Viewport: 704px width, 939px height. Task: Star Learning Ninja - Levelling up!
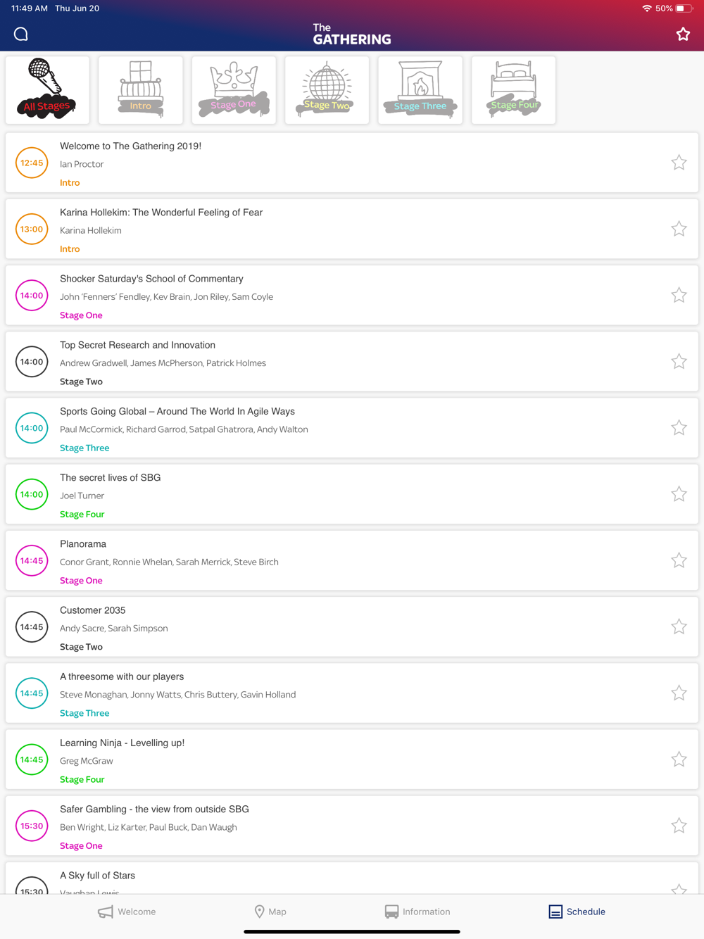[x=679, y=760]
